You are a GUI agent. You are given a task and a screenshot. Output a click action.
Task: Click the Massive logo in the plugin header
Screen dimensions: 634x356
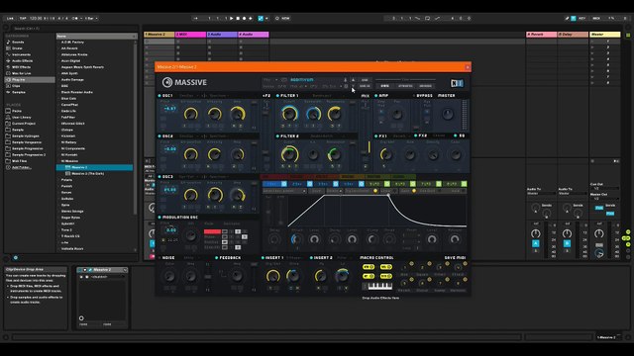pyautogui.click(x=185, y=82)
